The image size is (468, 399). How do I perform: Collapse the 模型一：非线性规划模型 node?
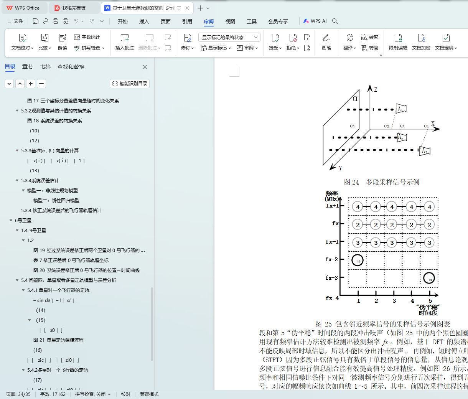click(x=23, y=191)
